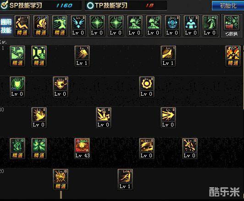Select the green 本 mastery skill icon
The width and height of the screenshot is (244, 201).
click(x=39, y=56)
